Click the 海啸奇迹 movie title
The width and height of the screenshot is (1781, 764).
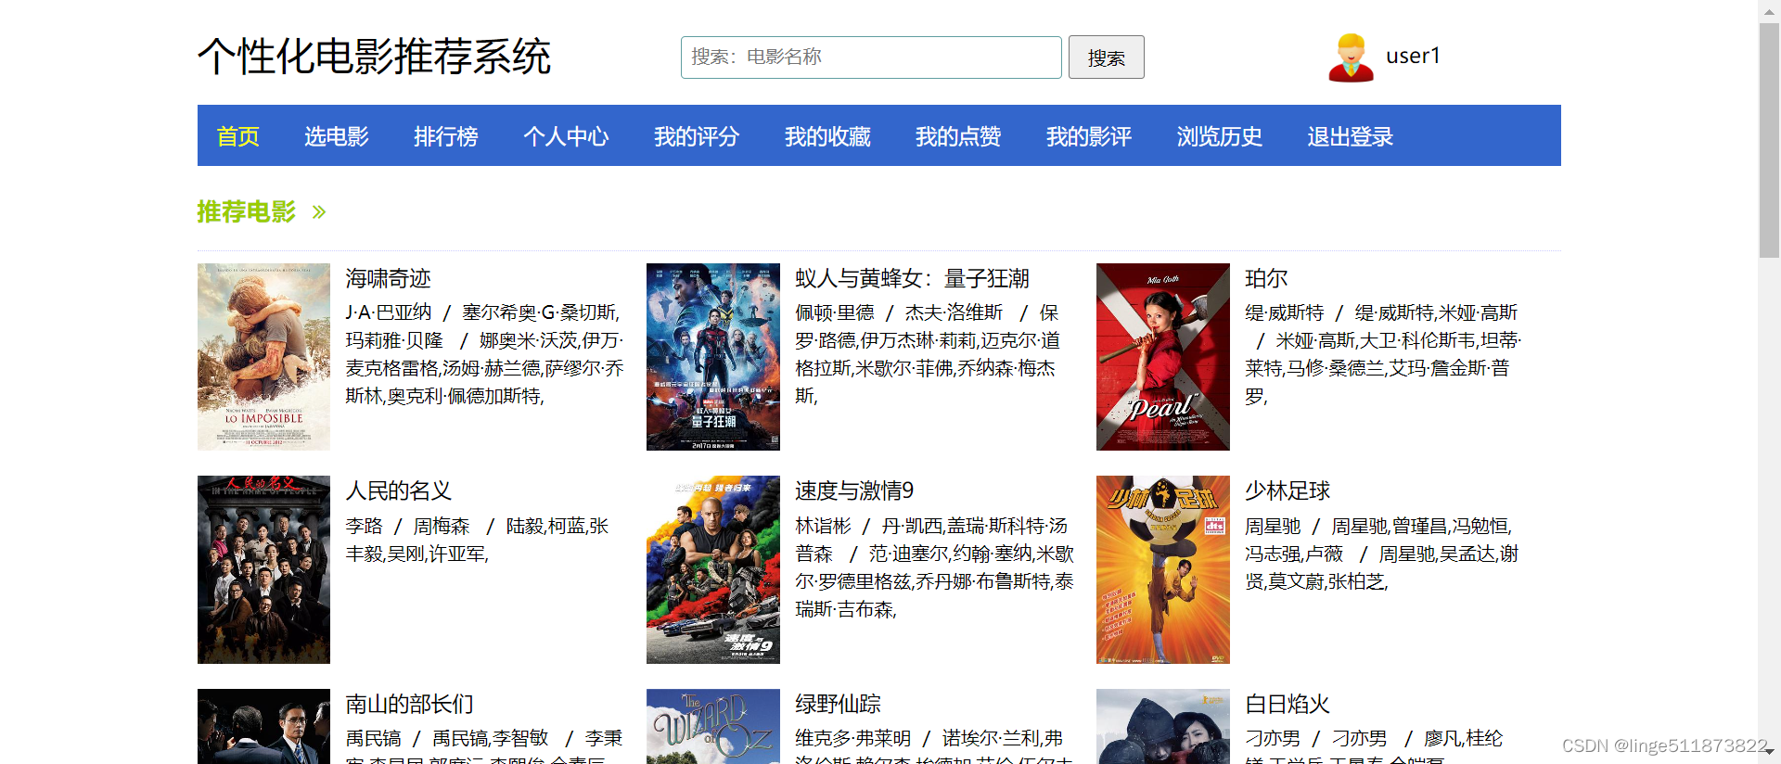tap(388, 278)
